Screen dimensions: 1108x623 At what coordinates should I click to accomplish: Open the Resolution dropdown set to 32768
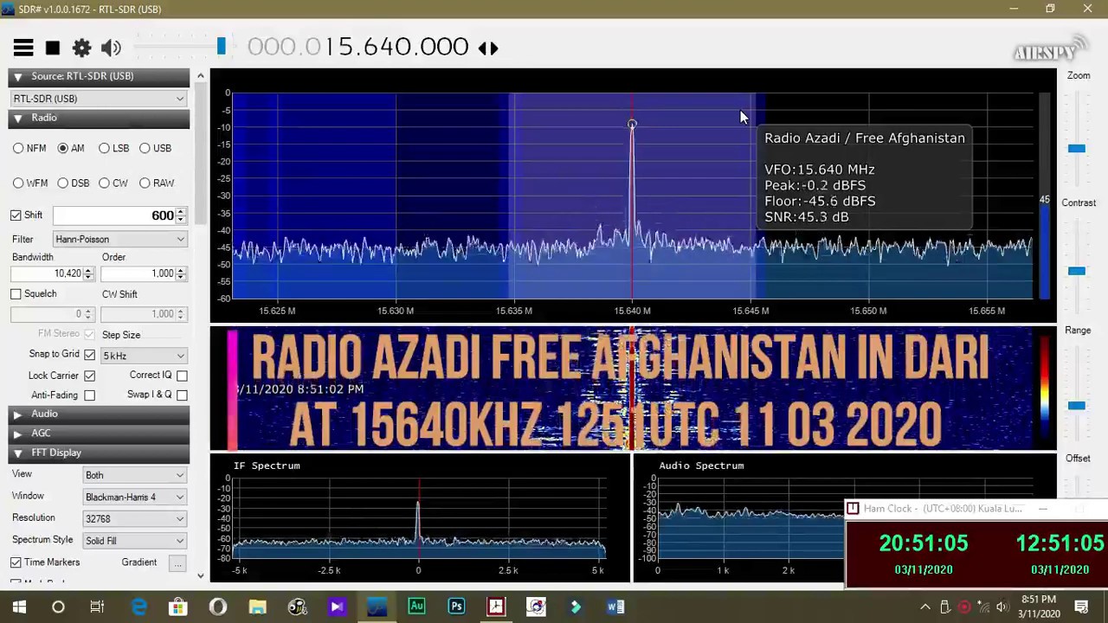point(134,518)
